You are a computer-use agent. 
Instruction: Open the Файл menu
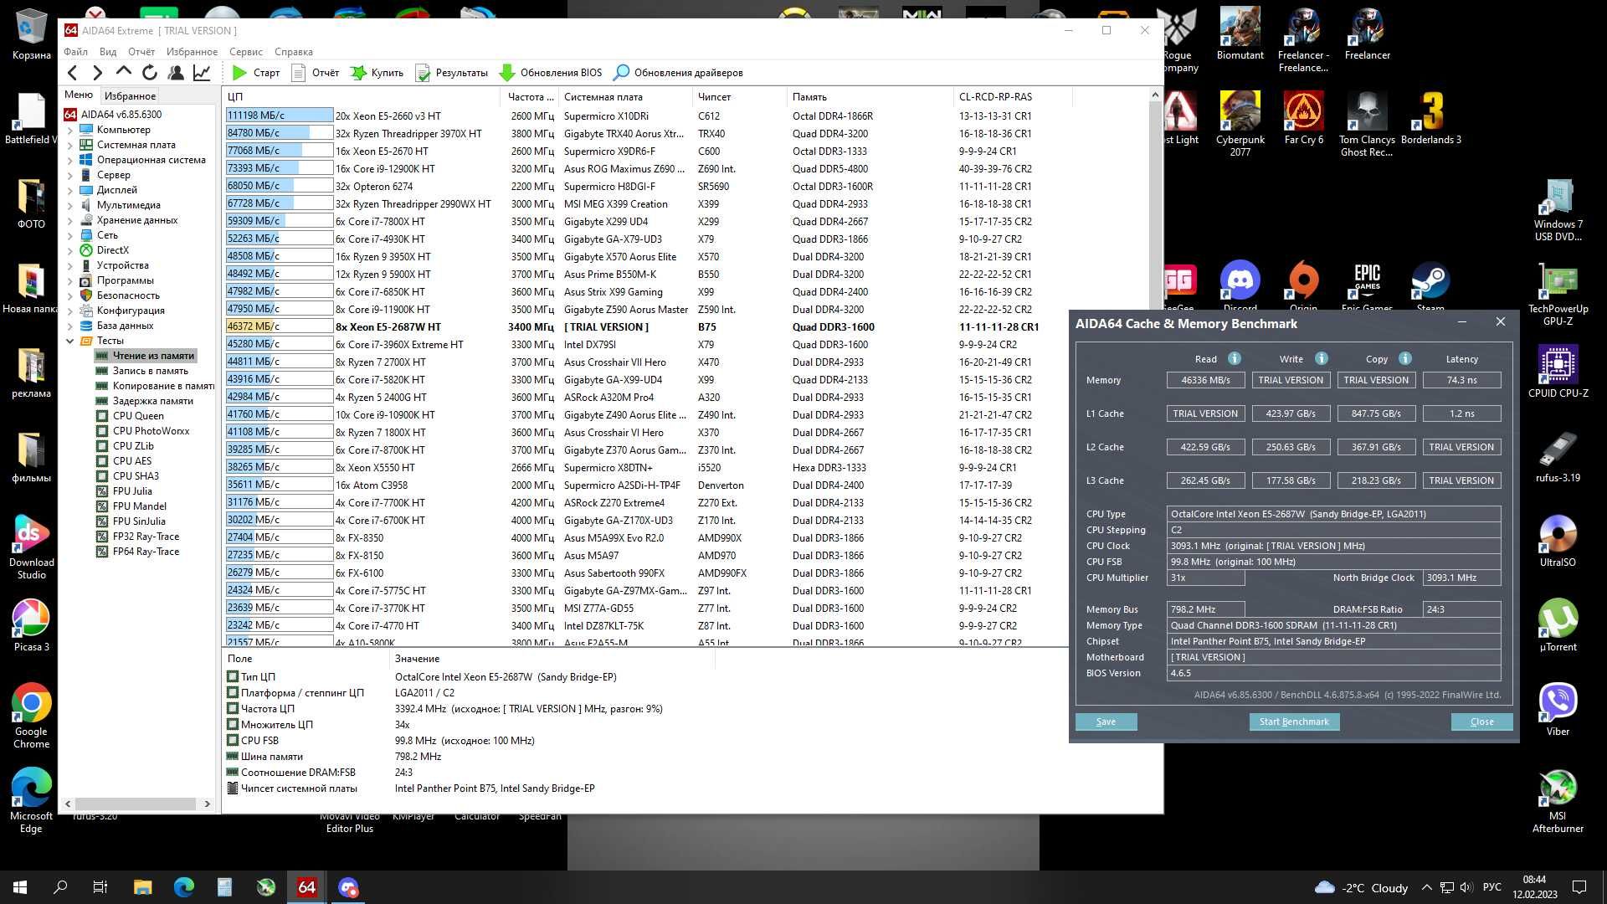(x=75, y=52)
